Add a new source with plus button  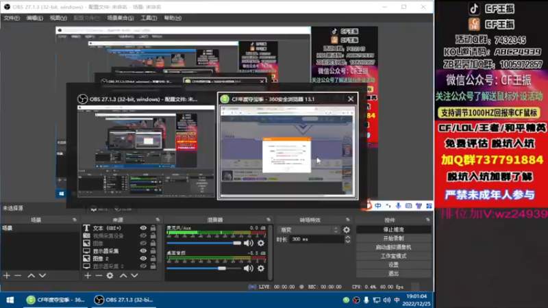[88, 276]
